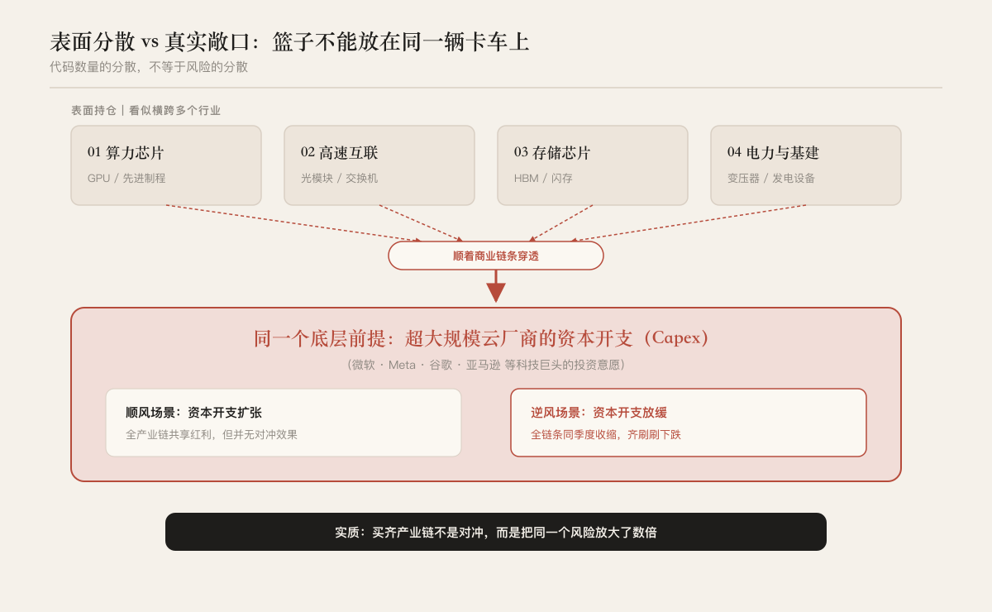Image resolution: width=992 pixels, height=612 pixels.
Task: Click the red downward arrow below the pill
Action: pos(496,286)
